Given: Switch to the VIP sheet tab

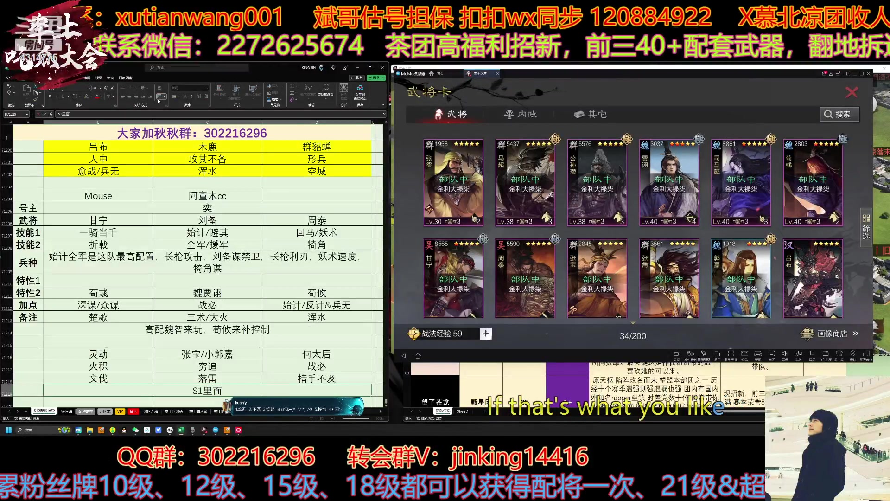Looking at the screenshot, I should [x=120, y=411].
